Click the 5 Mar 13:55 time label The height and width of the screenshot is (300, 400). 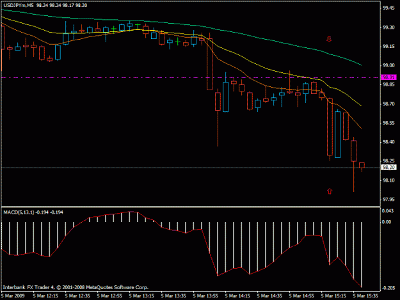[205, 296]
